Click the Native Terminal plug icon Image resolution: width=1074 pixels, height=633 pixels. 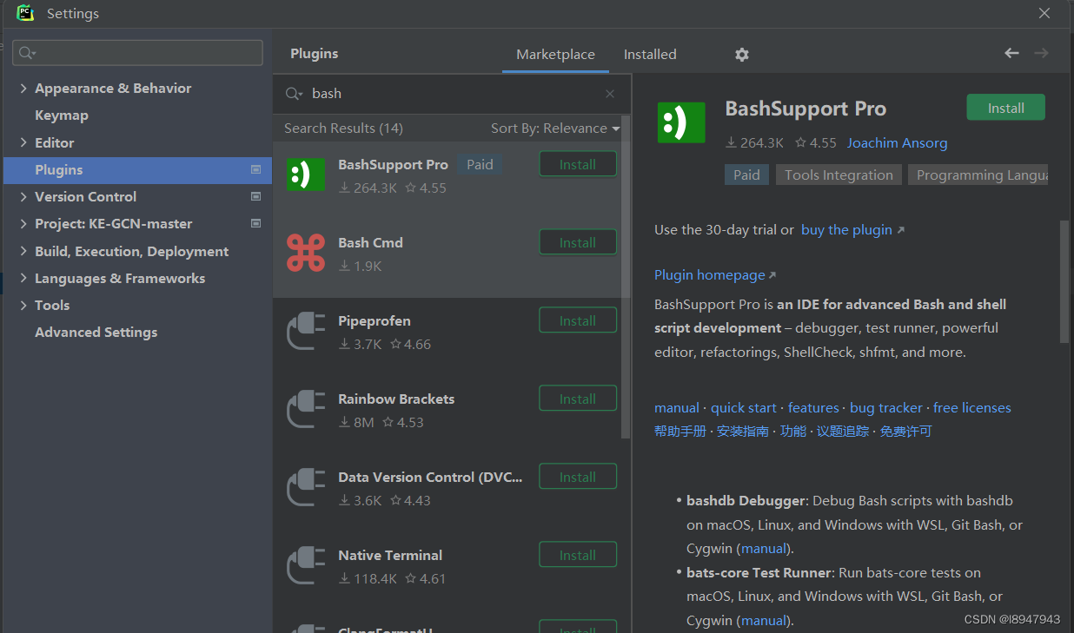[305, 565]
